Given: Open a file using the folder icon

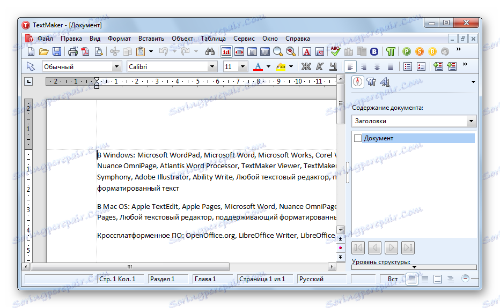Looking at the screenshot, I should (43, 51).
